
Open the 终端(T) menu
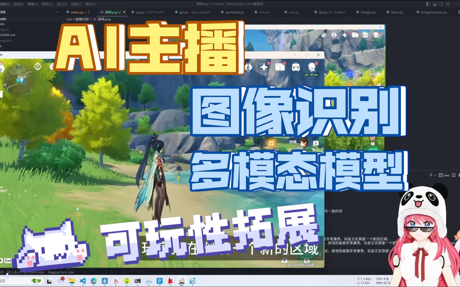pyautogui.click(x=76, y=4)
